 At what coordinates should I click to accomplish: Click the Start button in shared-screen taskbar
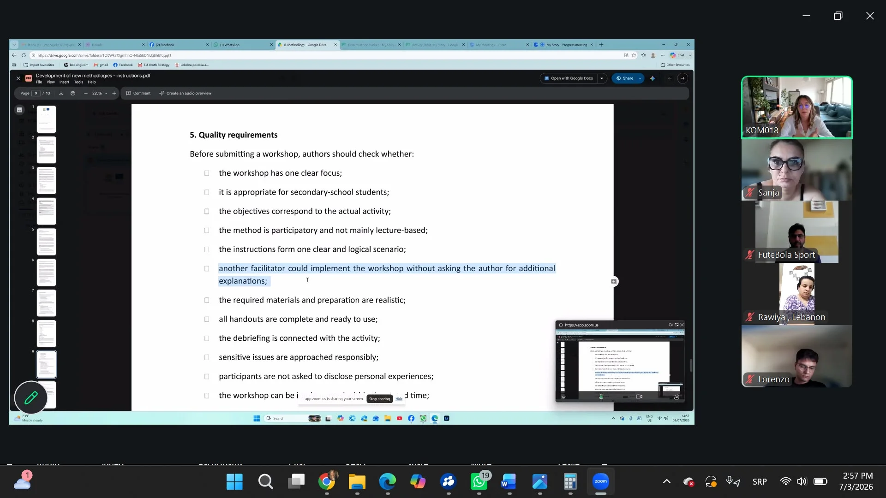(x=257, y=418)
